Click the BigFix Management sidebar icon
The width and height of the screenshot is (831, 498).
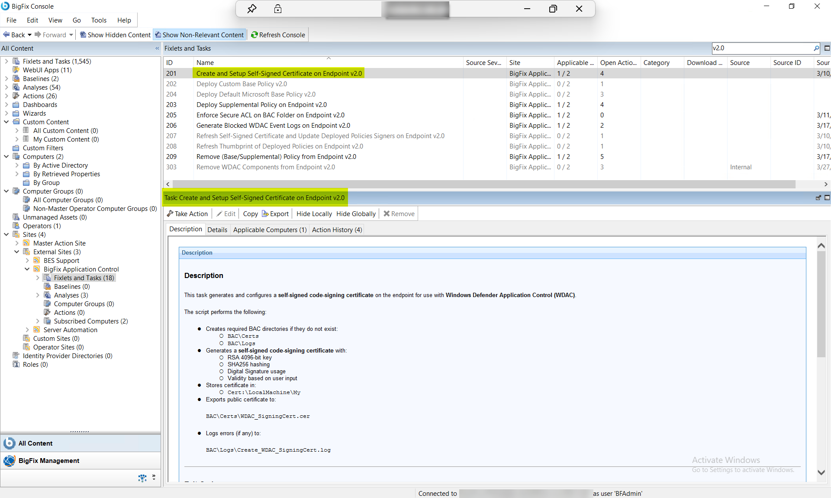[x=9, y=461]
